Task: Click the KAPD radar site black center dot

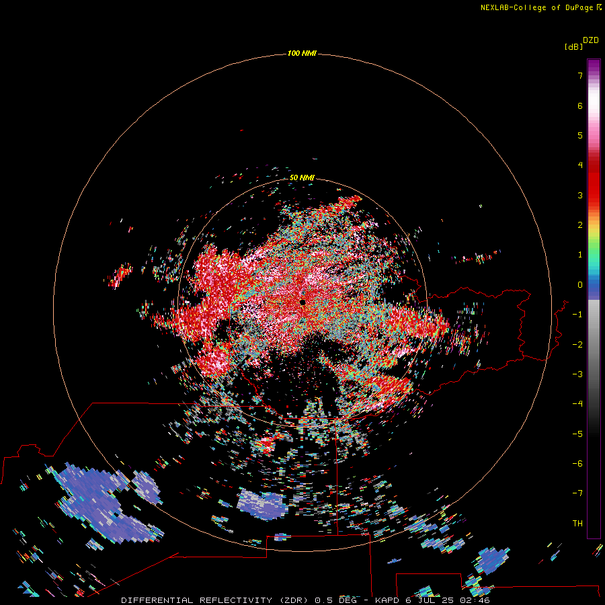Action: (302, 302)
